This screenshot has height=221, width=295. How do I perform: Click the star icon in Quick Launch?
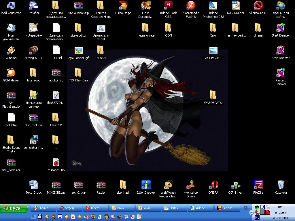[80, 217]
